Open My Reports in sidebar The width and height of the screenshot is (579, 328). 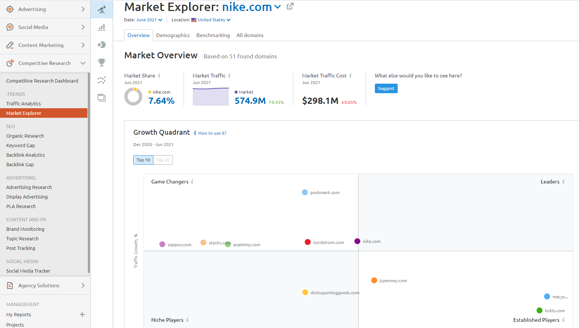19,314
